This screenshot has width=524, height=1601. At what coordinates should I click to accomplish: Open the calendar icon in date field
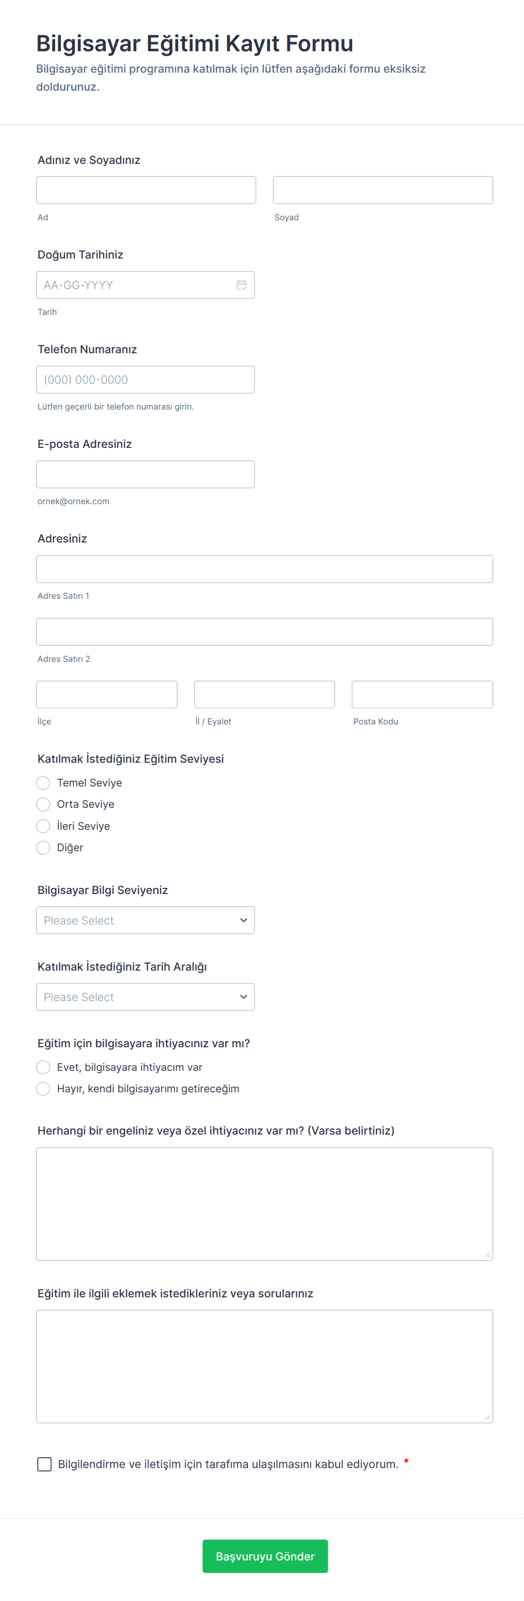pyautogui.click(x=241, y=284)
